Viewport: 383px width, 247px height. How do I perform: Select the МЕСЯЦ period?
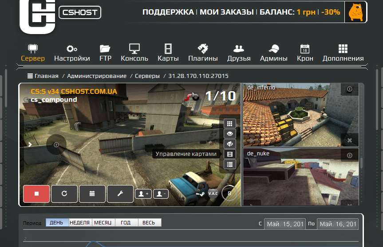point(103,223)
